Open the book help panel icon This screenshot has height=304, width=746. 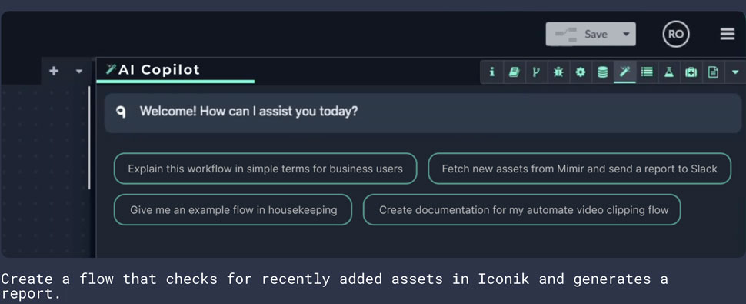click(x=514, y=72)
